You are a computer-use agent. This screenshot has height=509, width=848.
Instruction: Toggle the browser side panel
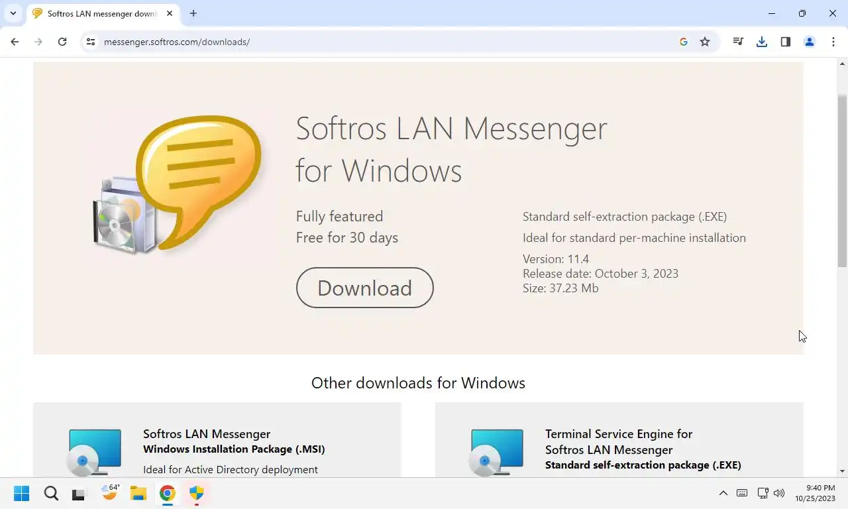[786, 42]
